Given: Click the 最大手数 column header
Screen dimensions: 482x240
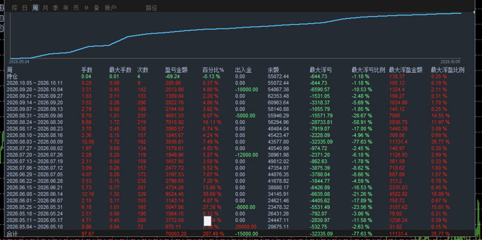Looking at the screenshot, I should 120,70.
